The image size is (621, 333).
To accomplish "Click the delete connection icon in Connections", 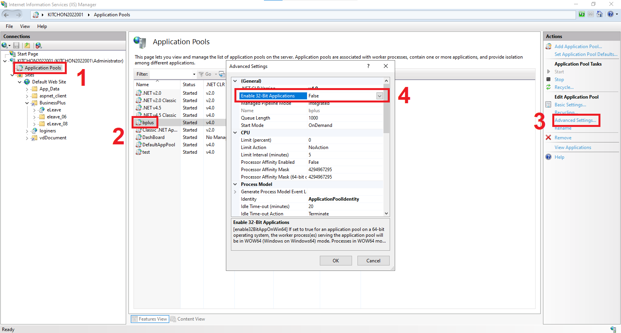I will pos(38,45).
